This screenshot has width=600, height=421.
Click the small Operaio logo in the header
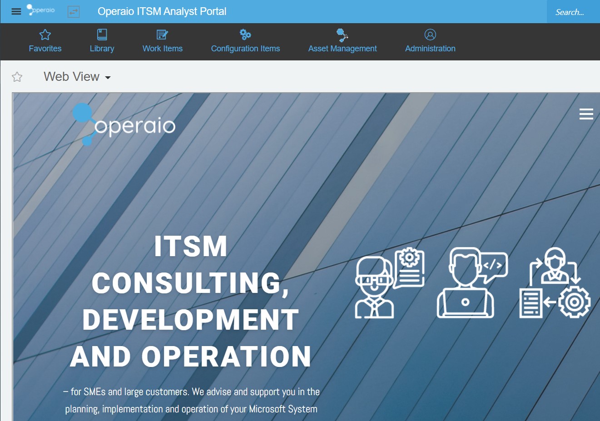(x=41, y=10)
